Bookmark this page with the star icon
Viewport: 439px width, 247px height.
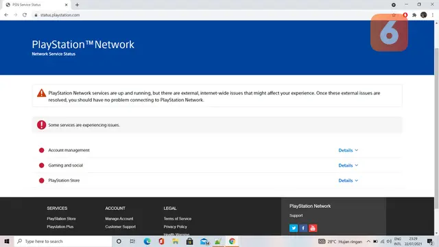pyautogui.click(x=394, y=15)
